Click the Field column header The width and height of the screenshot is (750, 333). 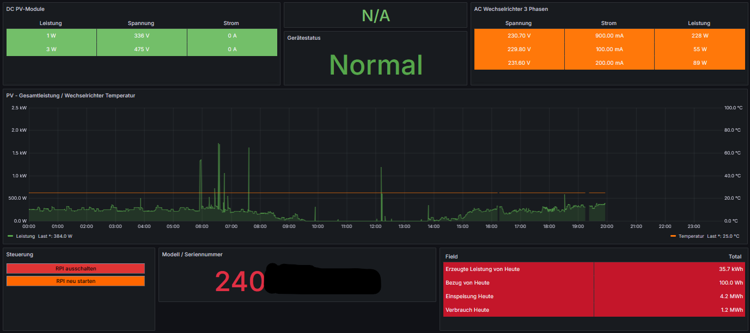(x=452, y=256)
